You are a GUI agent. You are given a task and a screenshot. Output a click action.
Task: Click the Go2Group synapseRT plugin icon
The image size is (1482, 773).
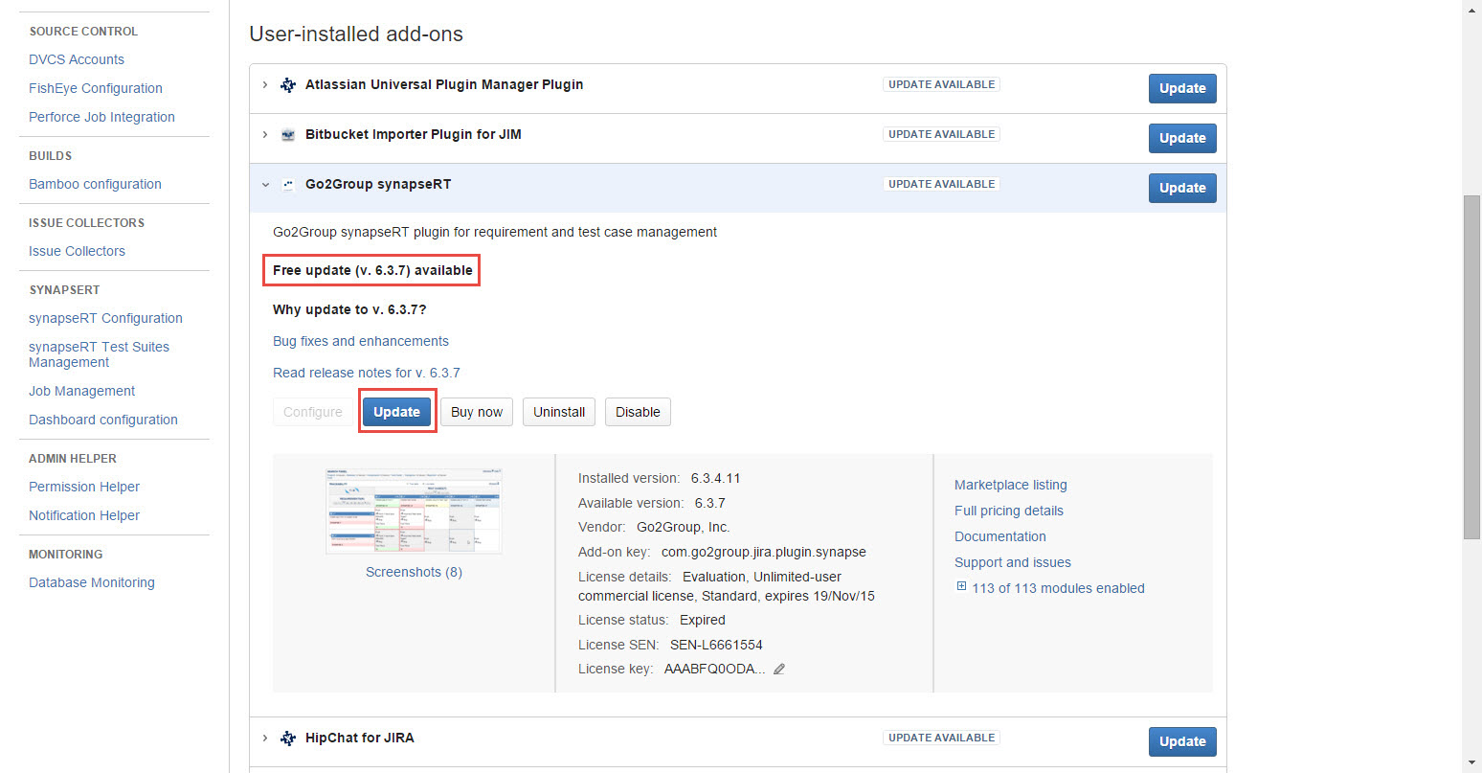coord(287,185)
